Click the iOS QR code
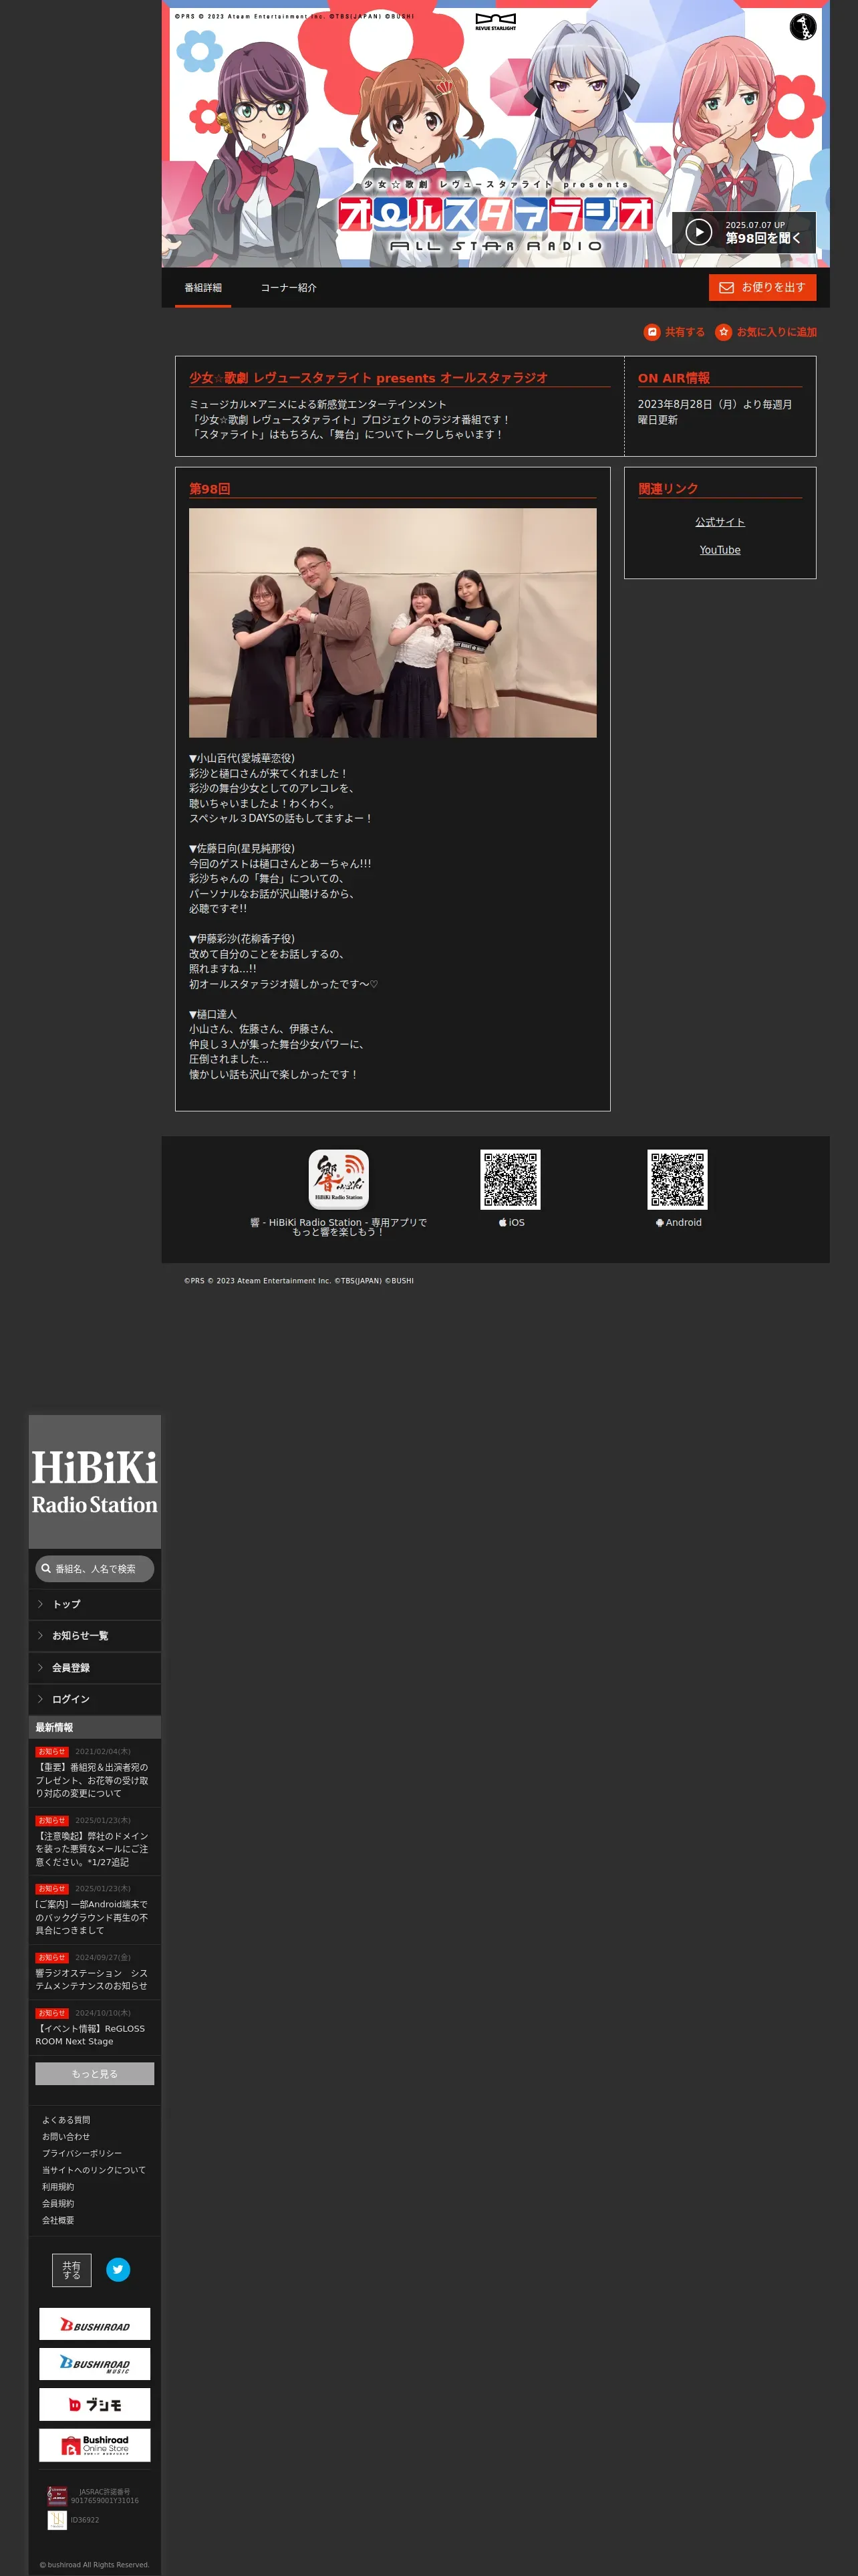The width and height of the screenshot is (858, 2576). point(511,1179)
